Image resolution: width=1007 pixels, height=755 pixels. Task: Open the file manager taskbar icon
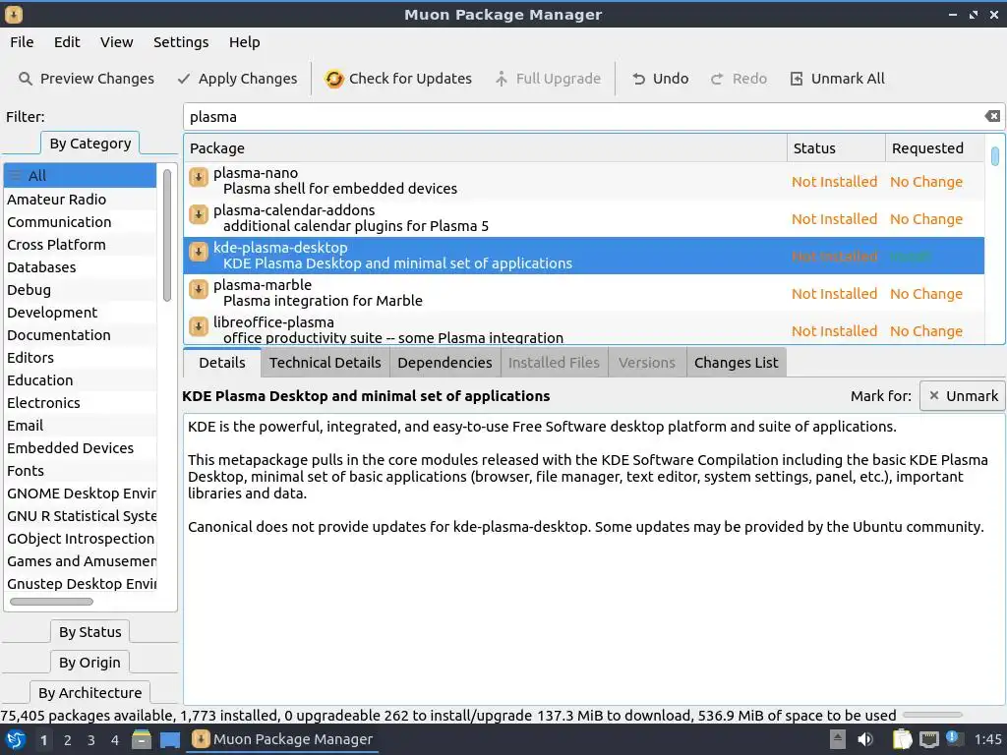click(x=142, y=739)
